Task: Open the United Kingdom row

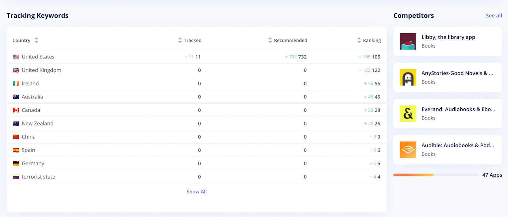Action: (41, 70)
